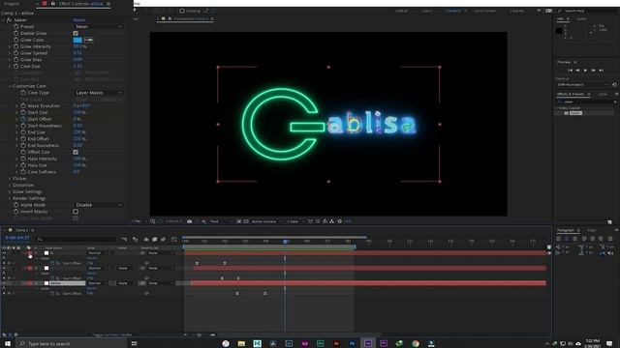Expand the Flicker group
Screen dimensions: 620x348
point(10,178)
